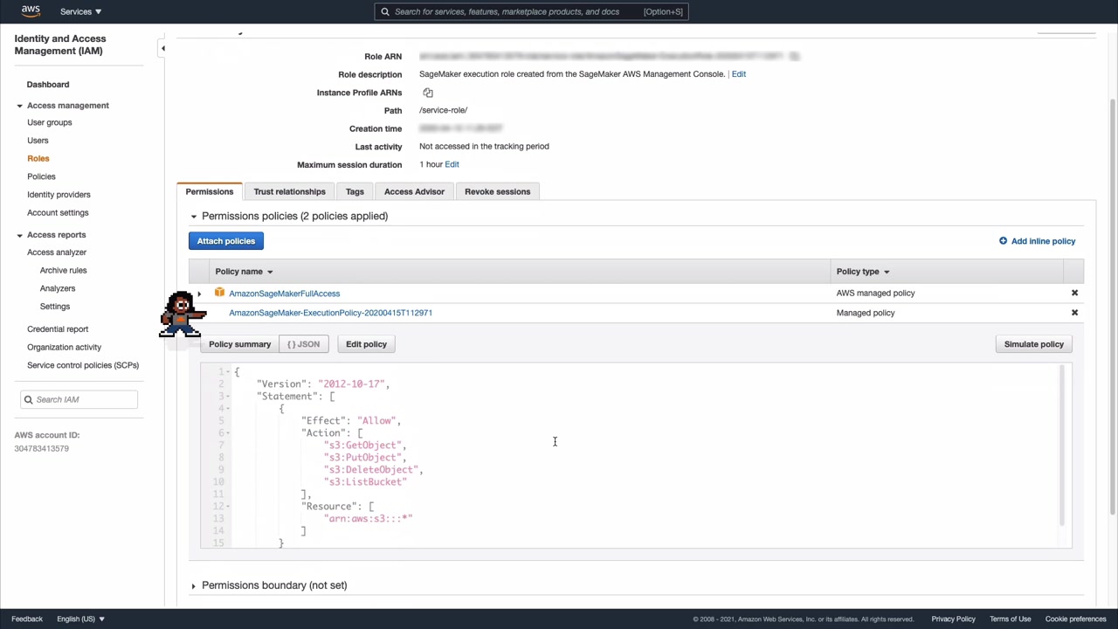Sort by Policy name column
This screenshot has height=629, width=1118.
(244, 272)
